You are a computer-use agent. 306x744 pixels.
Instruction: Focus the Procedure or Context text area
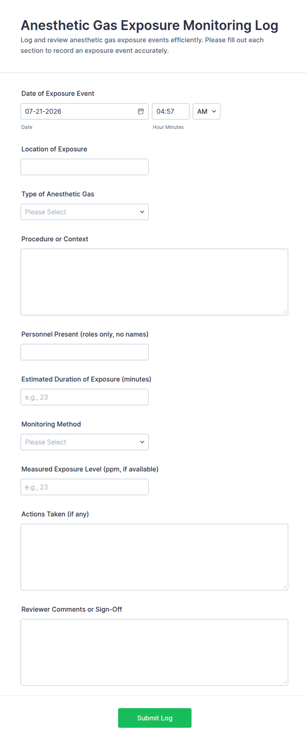(x=154, y=282)
